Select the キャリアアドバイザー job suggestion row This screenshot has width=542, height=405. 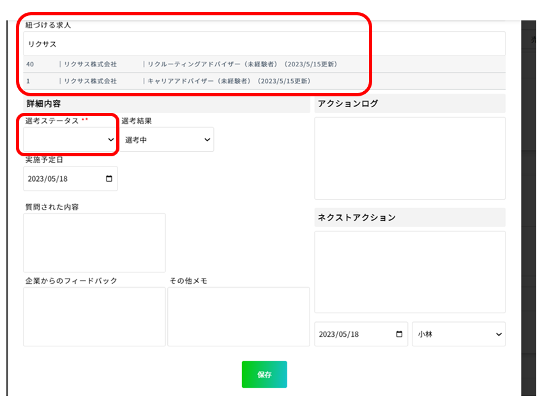point(264,81)
